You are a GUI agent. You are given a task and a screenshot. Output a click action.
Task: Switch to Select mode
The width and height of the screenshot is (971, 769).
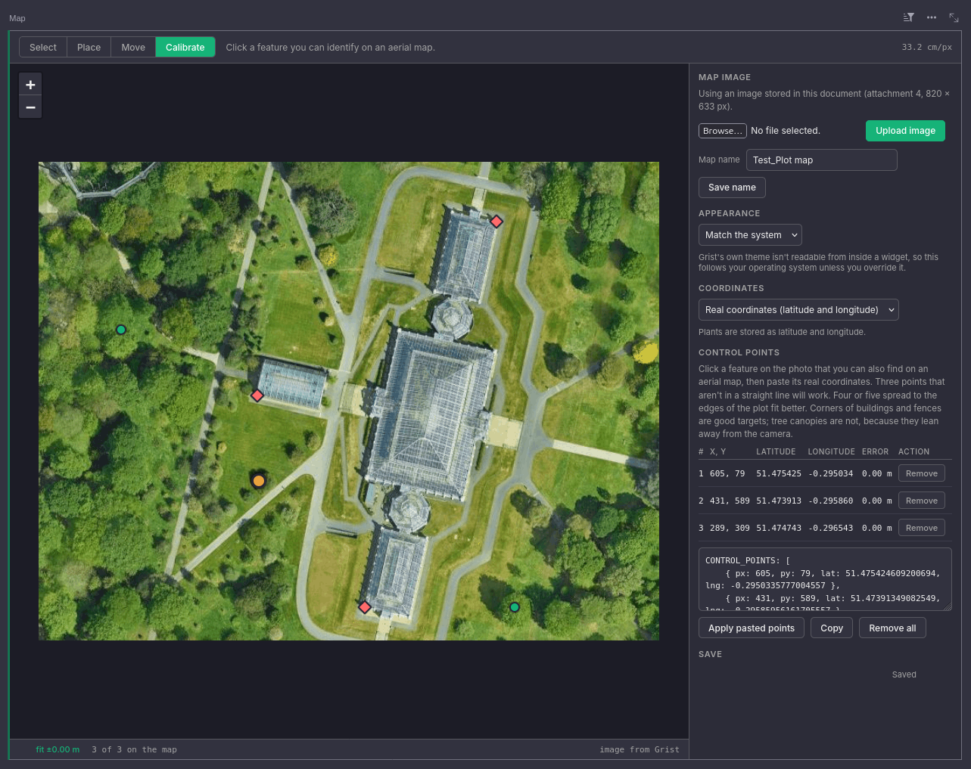tap(43, 47)
